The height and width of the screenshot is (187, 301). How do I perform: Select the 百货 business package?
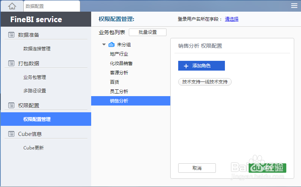pyautogui.click(x=115, y=82)
